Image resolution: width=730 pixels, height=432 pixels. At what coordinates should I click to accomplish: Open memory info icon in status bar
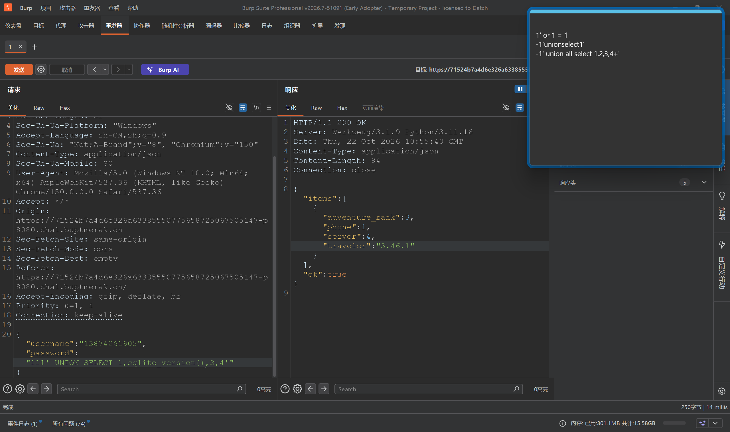click(x=563, y=423)
